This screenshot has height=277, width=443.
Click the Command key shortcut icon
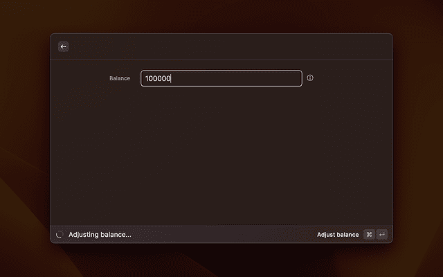tap(369, 235)
